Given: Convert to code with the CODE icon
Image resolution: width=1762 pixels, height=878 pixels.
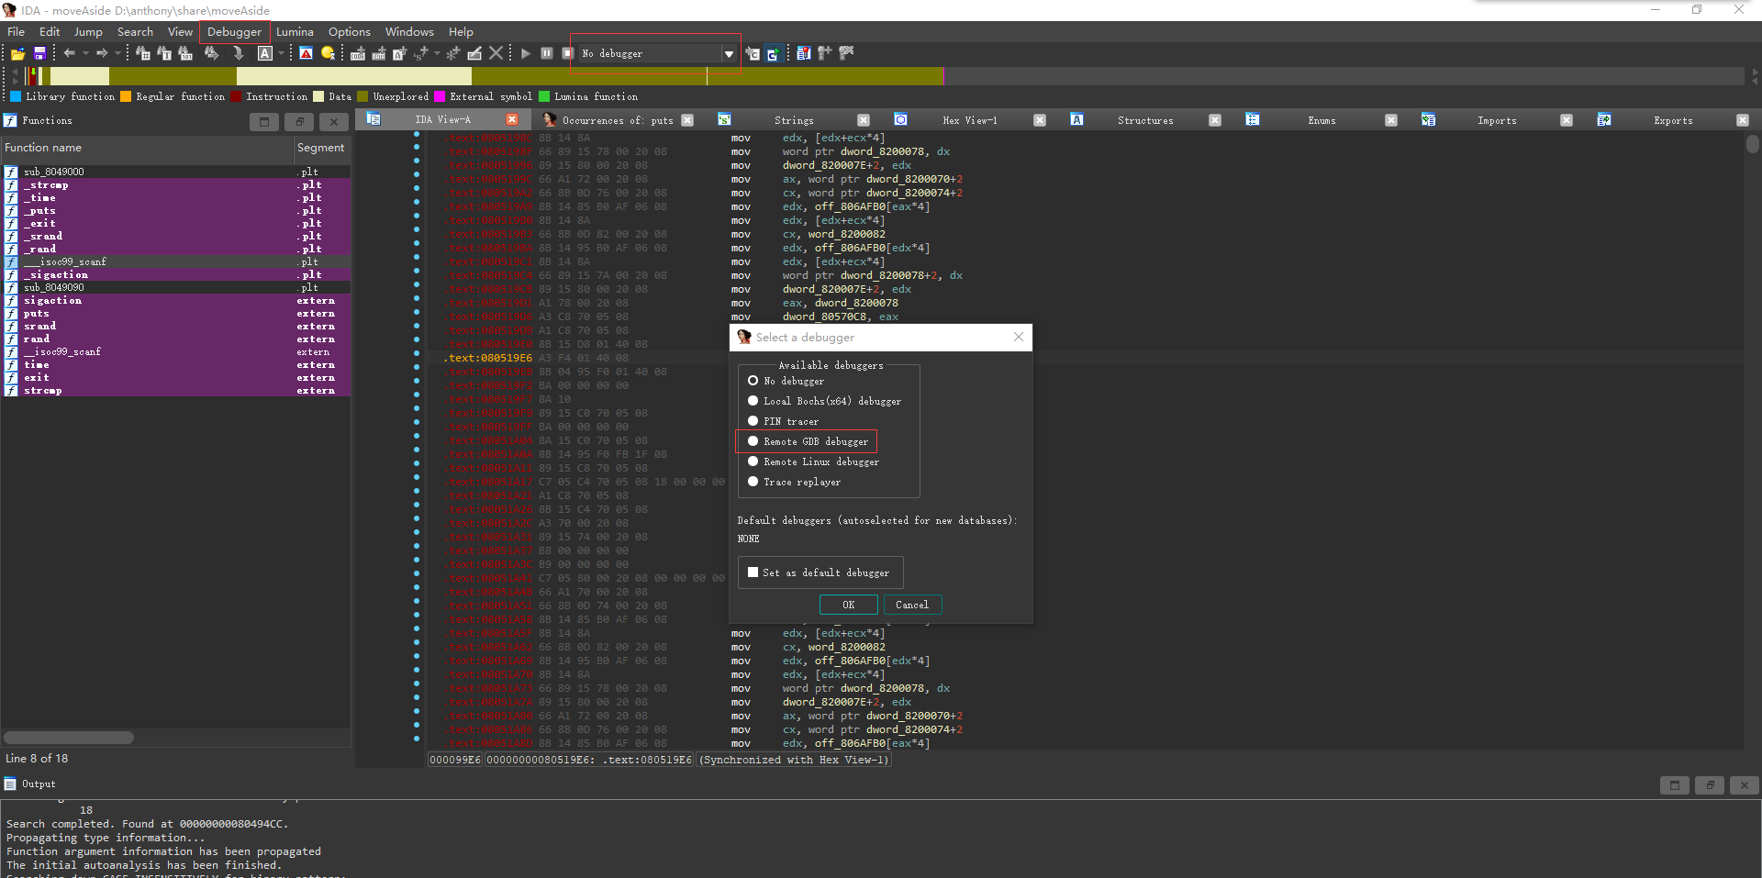Looking at the screenshot, I should (358, 53).
